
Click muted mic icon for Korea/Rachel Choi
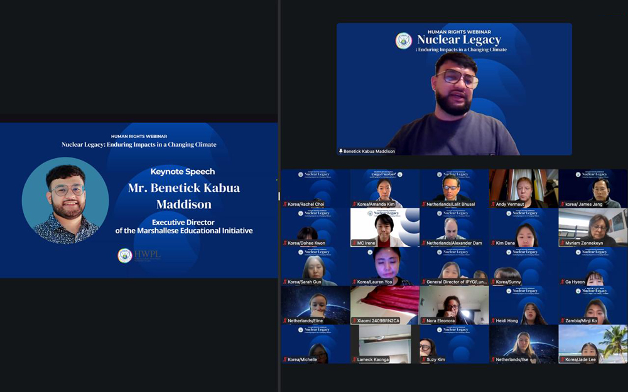(x=284, y=204)
